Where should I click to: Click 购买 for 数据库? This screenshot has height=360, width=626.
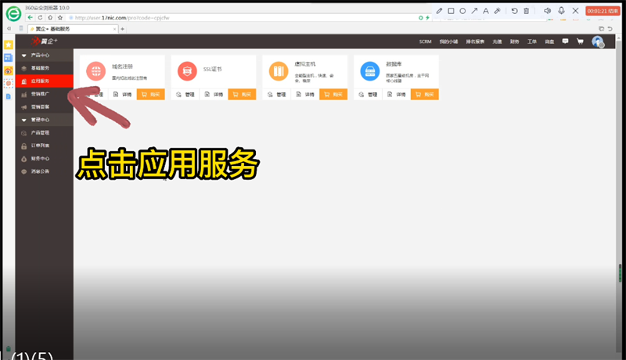coord(425,94)
